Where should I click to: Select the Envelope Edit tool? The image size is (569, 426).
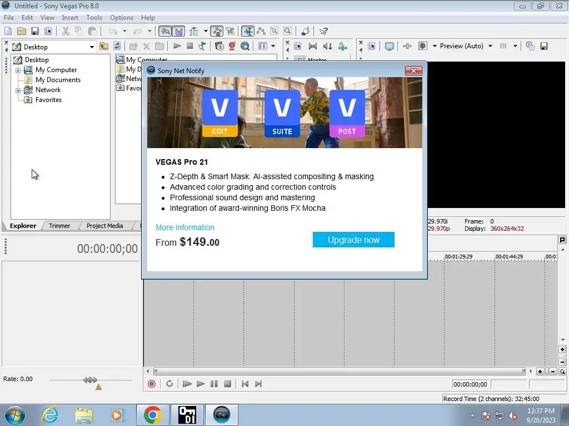(x=261, y=31)
